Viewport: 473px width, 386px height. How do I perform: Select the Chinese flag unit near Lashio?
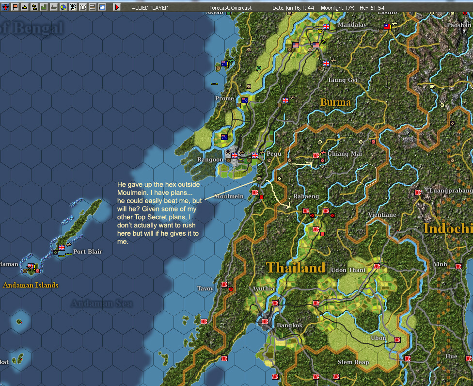point(387,27)
